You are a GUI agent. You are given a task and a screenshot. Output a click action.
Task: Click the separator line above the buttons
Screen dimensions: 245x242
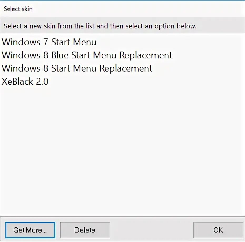[x=122, y=216]
